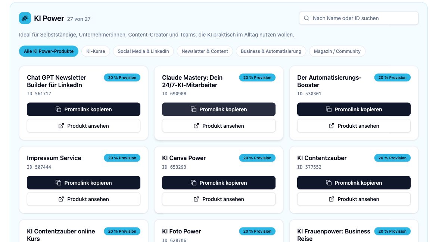Click the Chat GPT Newsletter Builder title
Screen dimensions: 448x242
56,81
